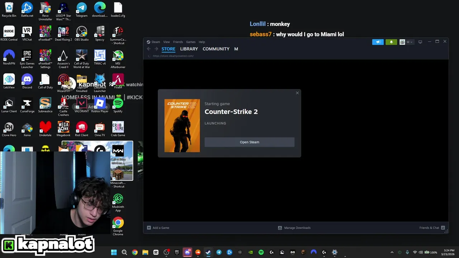Select the OBS Studio desktop icon
Image resolution: width=459 pixels, height=258 pixels.
(x=81, y=34)
